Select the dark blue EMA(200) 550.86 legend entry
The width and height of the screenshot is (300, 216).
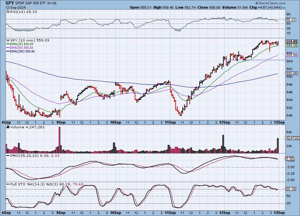21,51
